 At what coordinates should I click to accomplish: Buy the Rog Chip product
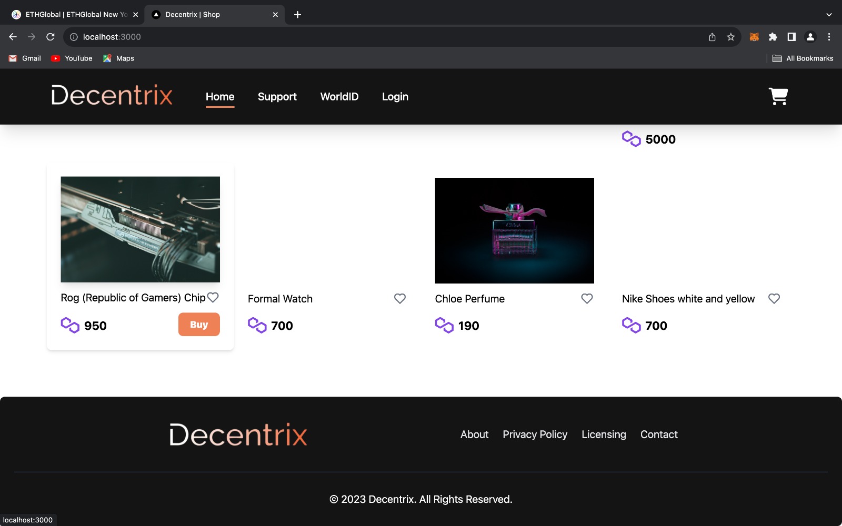pyautogui.click(x=199, y=325)
